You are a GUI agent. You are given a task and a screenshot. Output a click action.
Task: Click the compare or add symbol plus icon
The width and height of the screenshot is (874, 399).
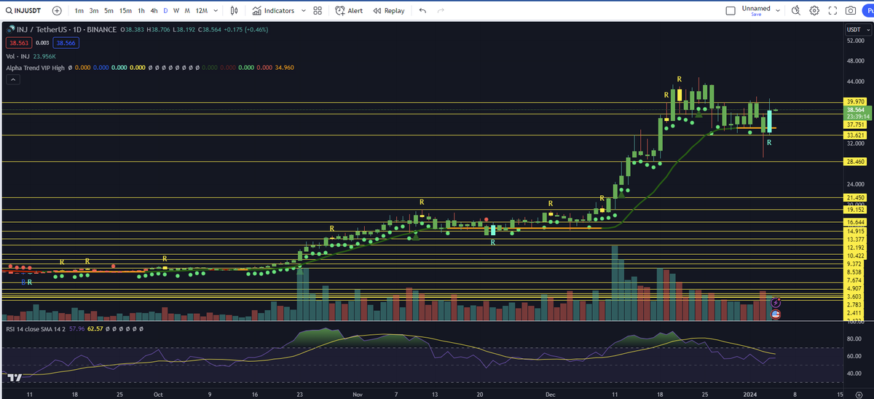click(x=57, y=11)
